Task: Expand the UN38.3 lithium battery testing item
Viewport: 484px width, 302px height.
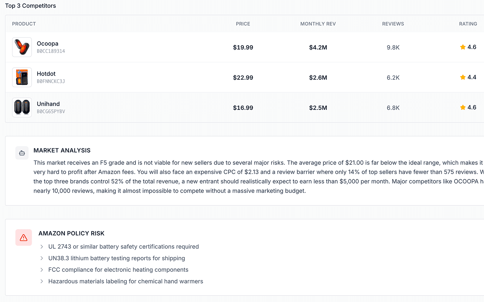Action: click(x=42, y=258)
